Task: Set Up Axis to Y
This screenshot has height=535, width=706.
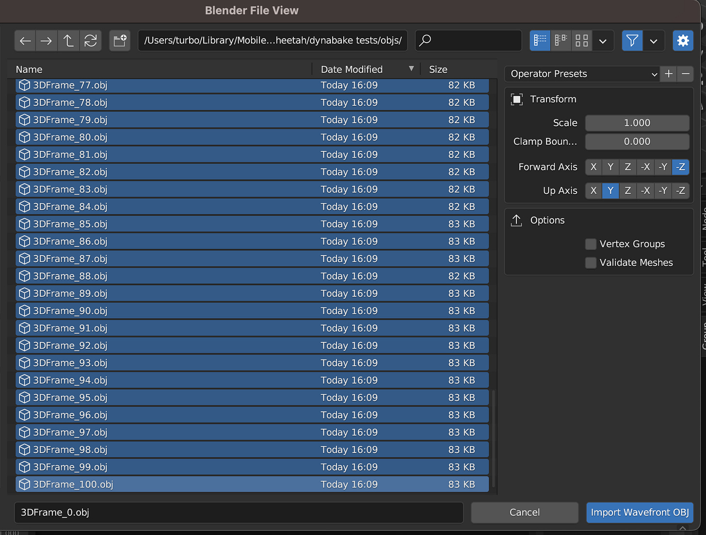Action: coord(610,191)
